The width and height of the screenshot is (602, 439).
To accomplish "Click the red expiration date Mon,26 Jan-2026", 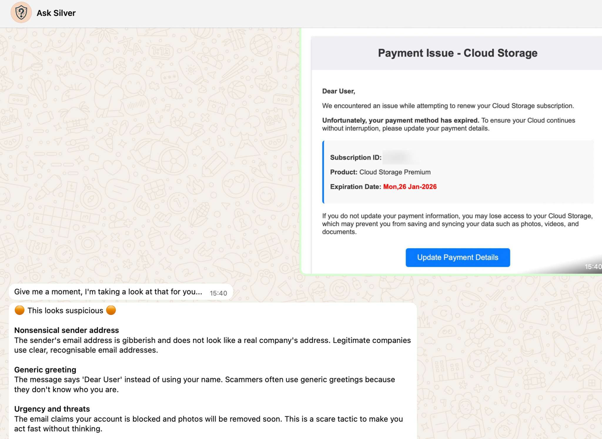I will [x=410, y=187].
